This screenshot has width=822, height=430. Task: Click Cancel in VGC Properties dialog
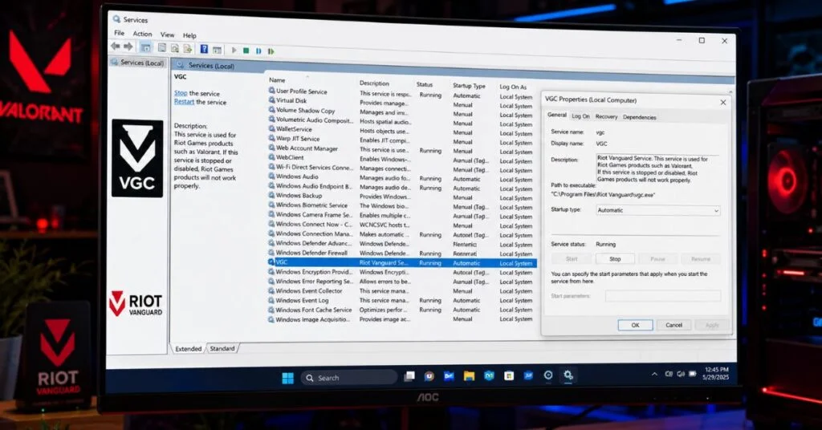pyautogui.click(x=673, y=325)
